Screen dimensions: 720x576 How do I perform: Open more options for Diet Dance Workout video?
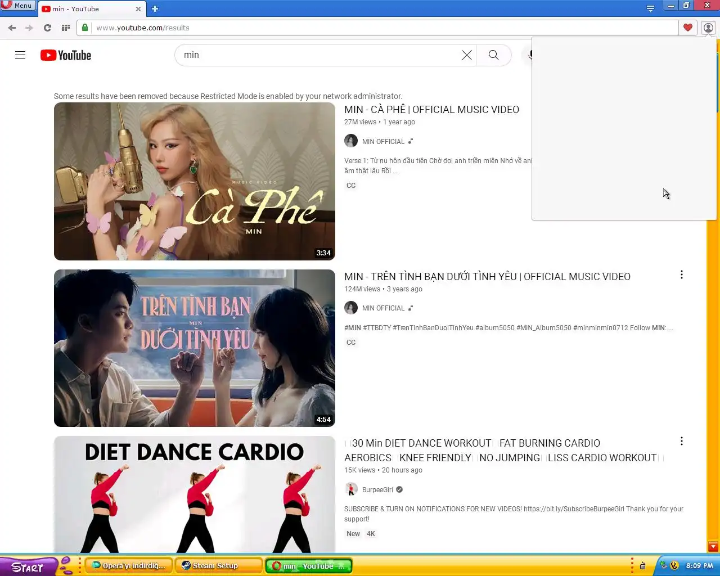tap(682, 441)
